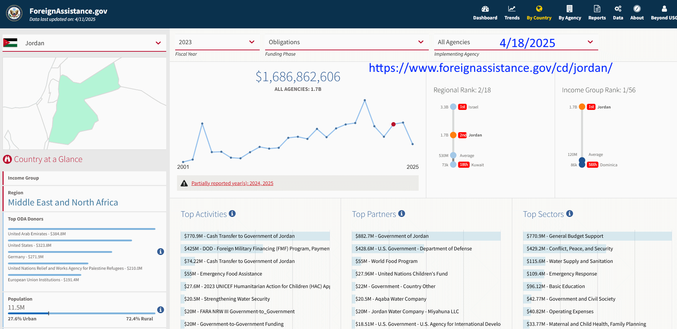Click the Urban/Rural population slider bar
The width and height of the screenshot is (677, 329).
[82, 313]
